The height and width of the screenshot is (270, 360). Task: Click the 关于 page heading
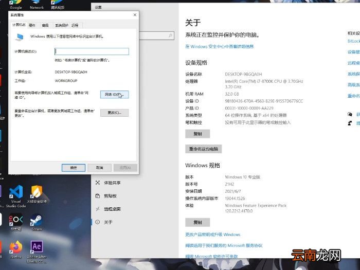(x=193, y=23)
